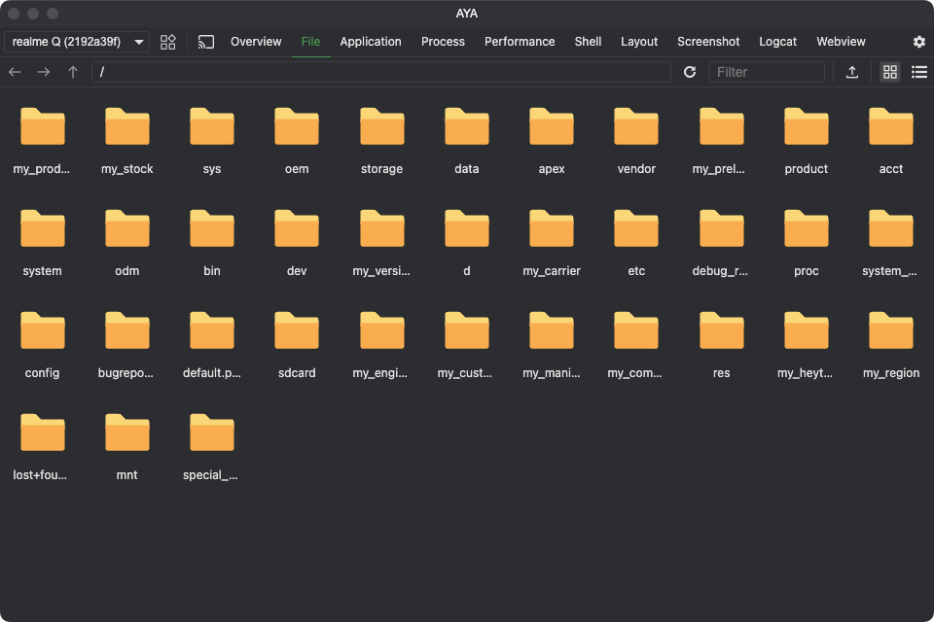Switch to the Webview tab
The width and height of the screenshot is (934, 622).
[841, 42]
